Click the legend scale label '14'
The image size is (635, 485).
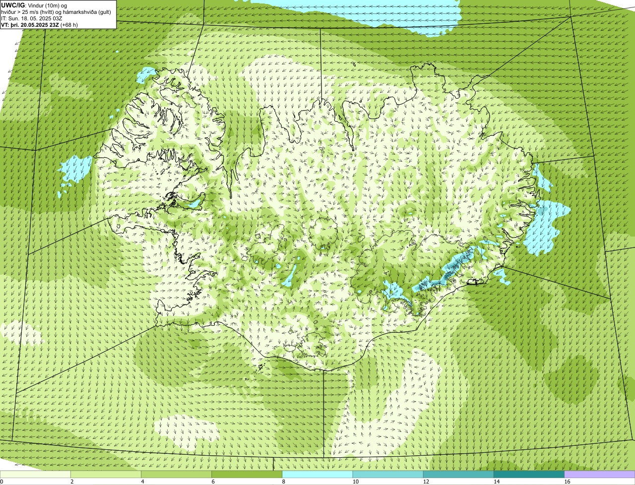pos(497,482)
